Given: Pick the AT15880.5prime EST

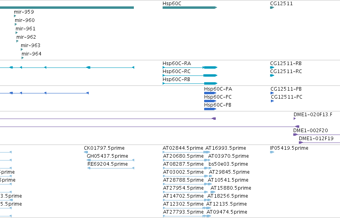Looking at the screenshot, I should point(213,192).
